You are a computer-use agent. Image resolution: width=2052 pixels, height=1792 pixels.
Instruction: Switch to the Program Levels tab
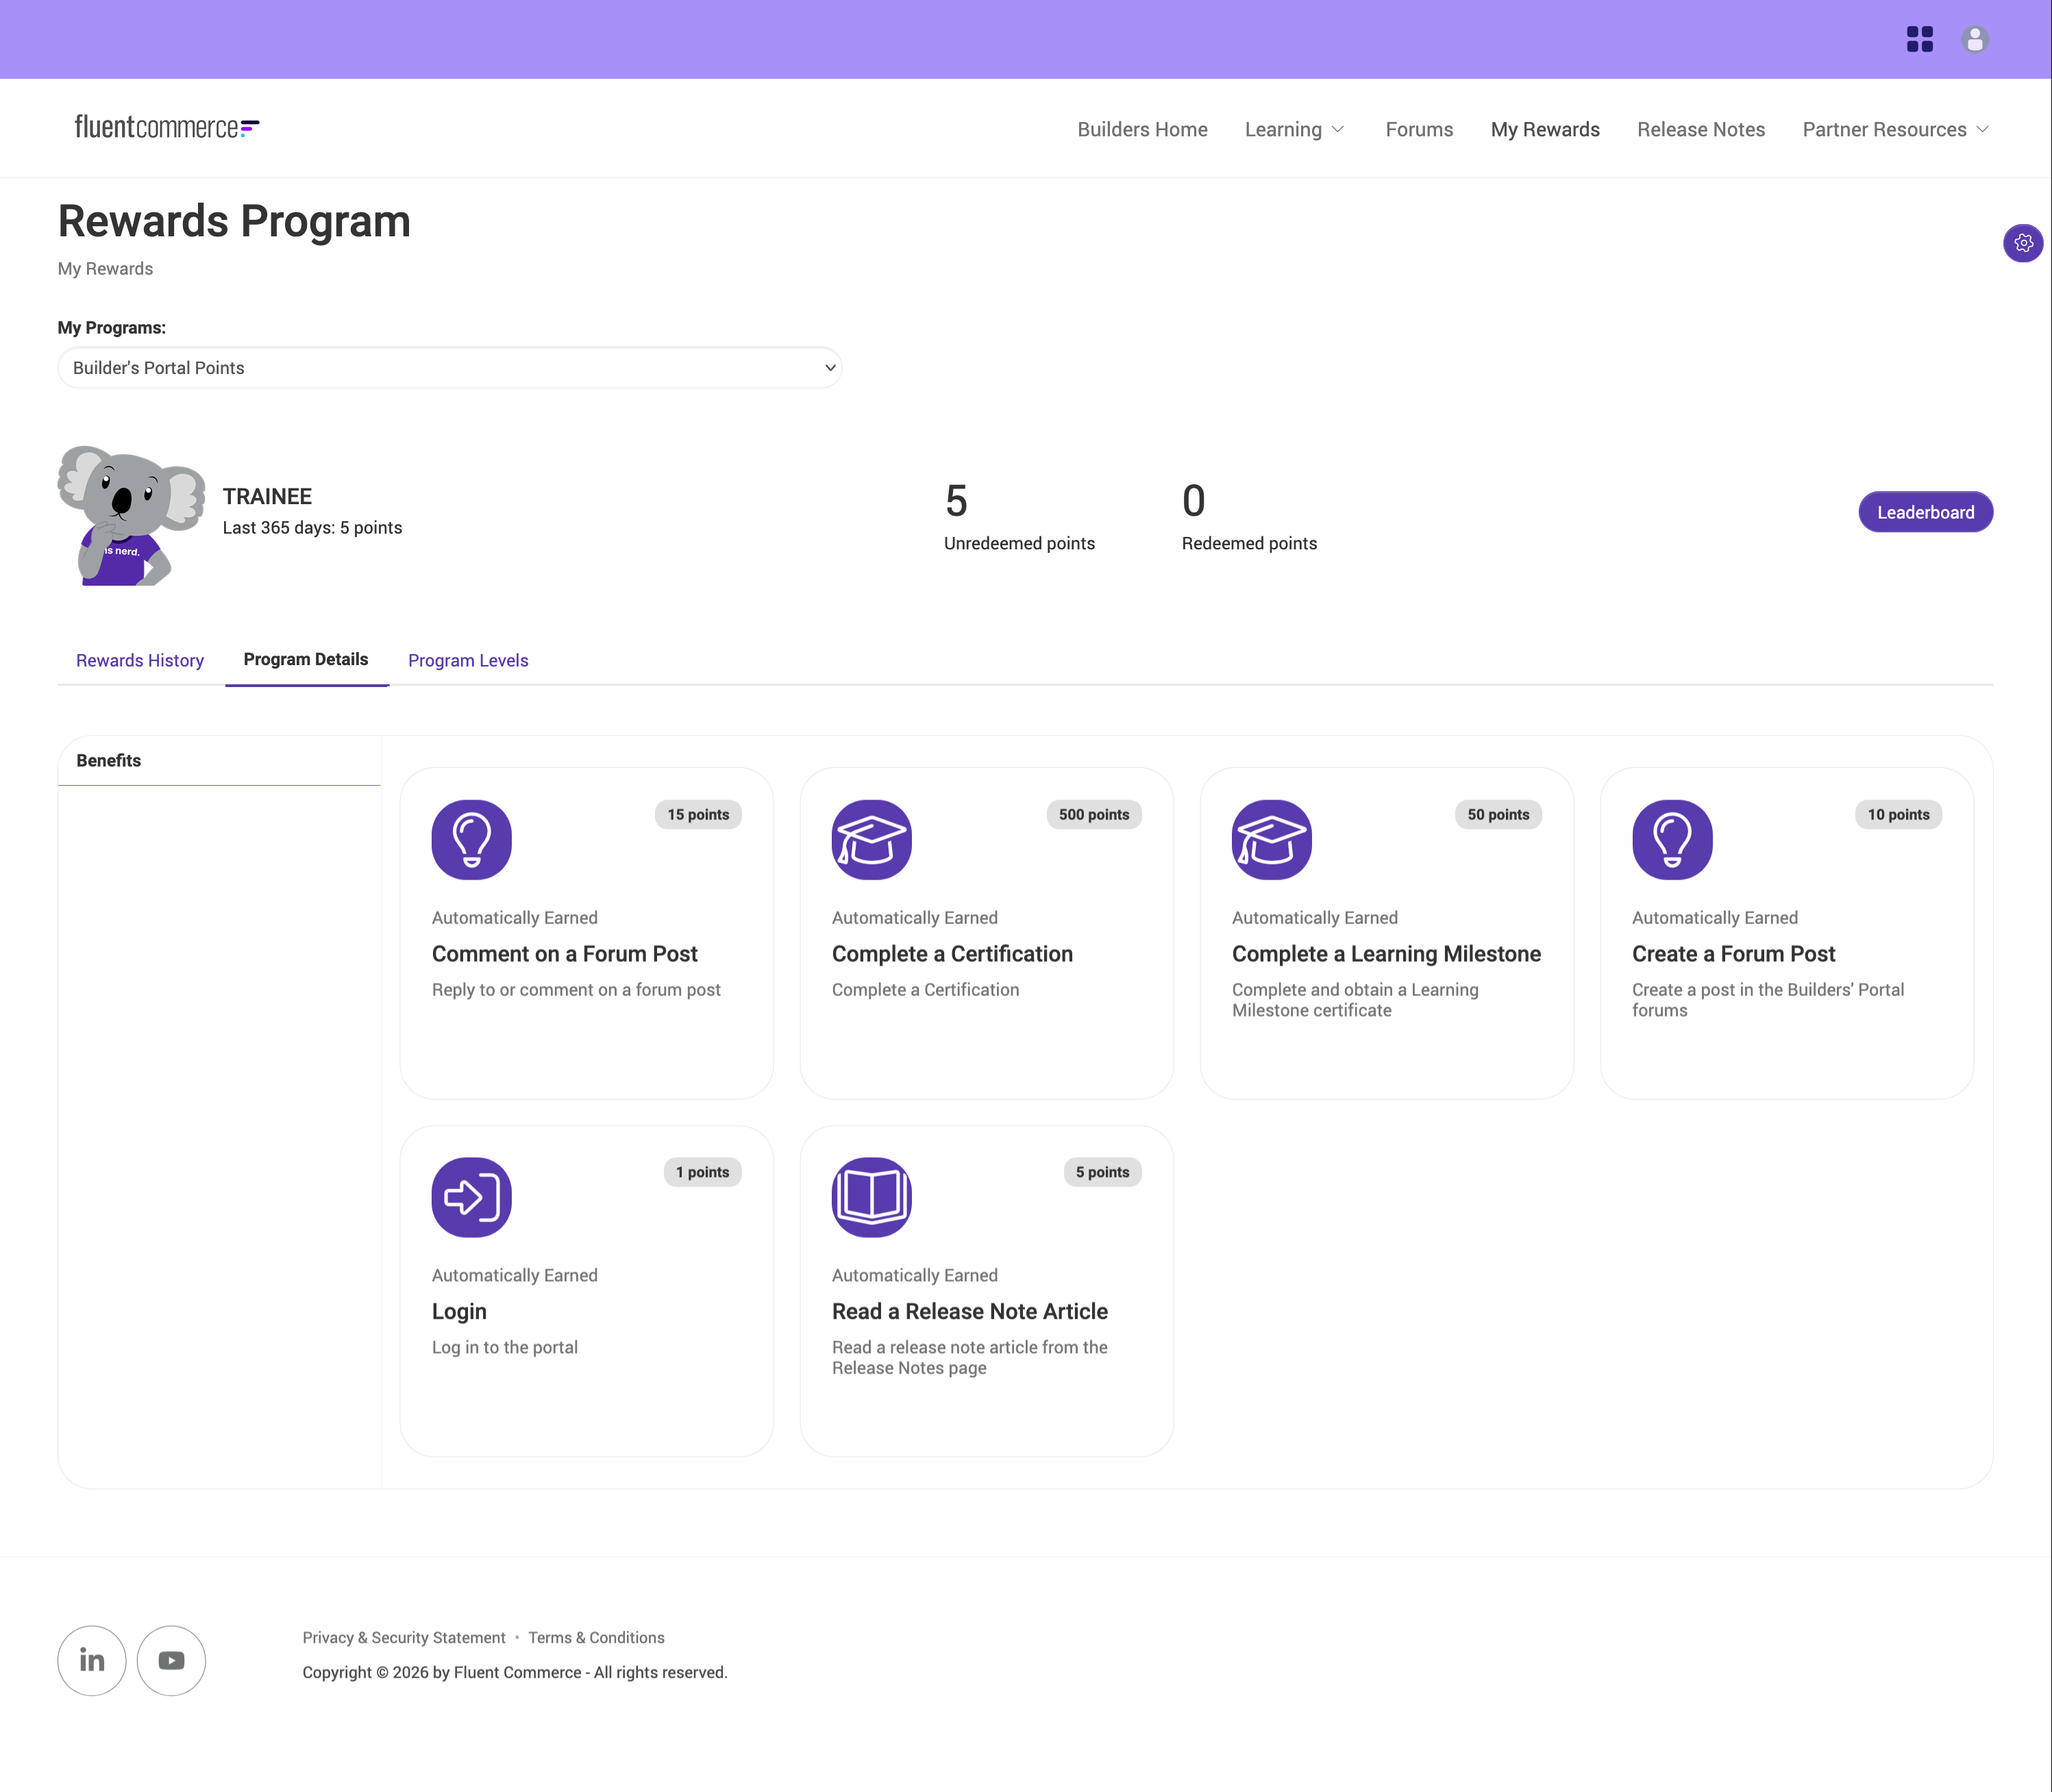click(x=468, y=660)
